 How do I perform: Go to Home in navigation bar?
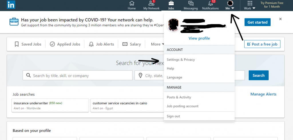pyautogui.click(x=132, y=5)
